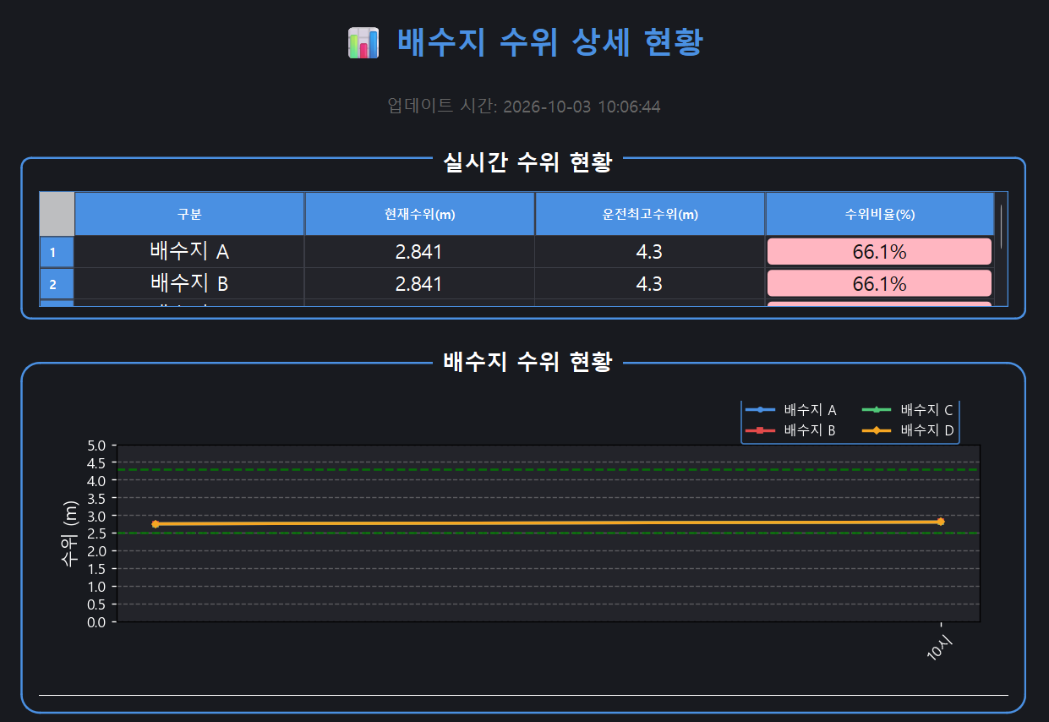
Task: Click the 배수지 B name cell
Action: pos(189,284)
